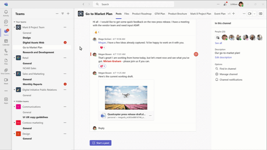Collapse the Design team

14,134
